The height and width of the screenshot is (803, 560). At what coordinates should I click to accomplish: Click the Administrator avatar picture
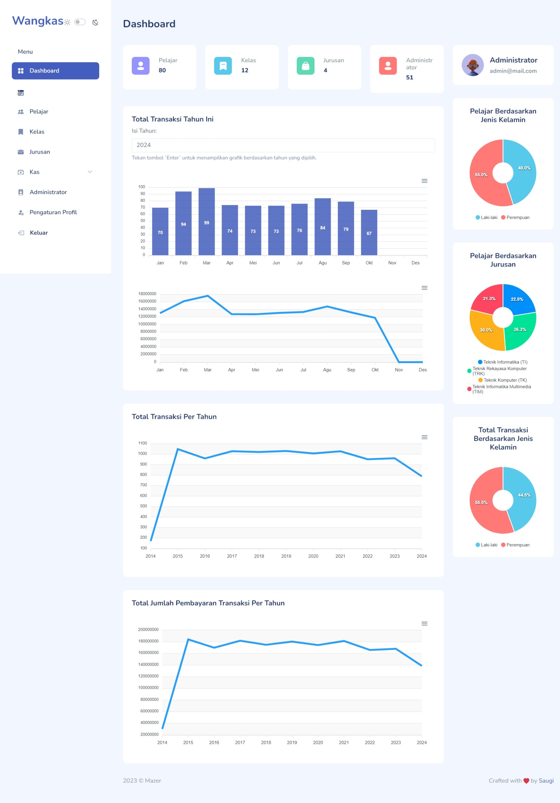pos(473,65)
